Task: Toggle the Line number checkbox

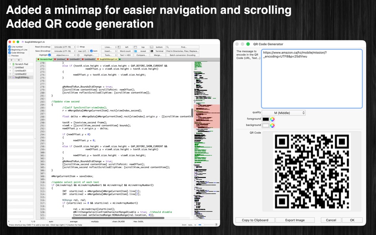Action: 9,47
